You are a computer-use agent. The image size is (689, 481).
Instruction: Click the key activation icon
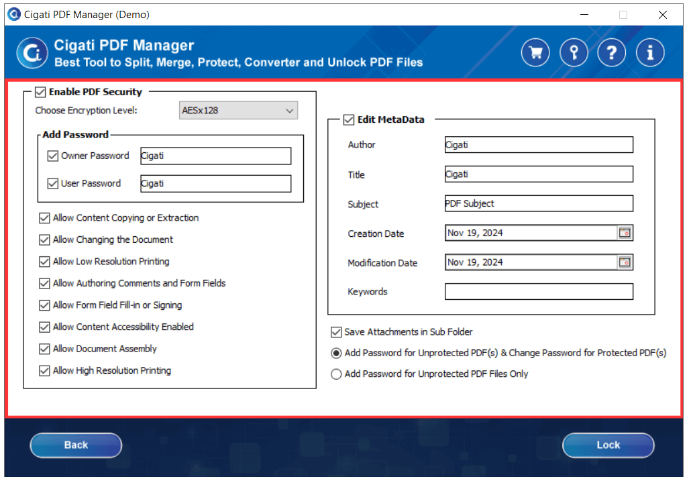(574, 53)
